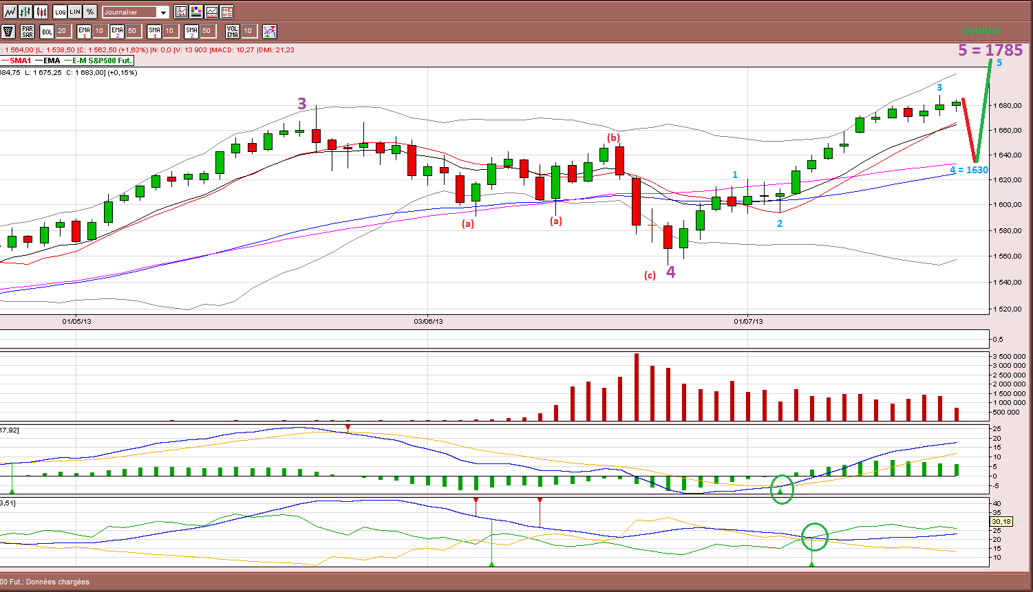The height and width of the screenshot is (592, 1033).
Task: Click the 03/06/13 date label
Action: point(428,321)
